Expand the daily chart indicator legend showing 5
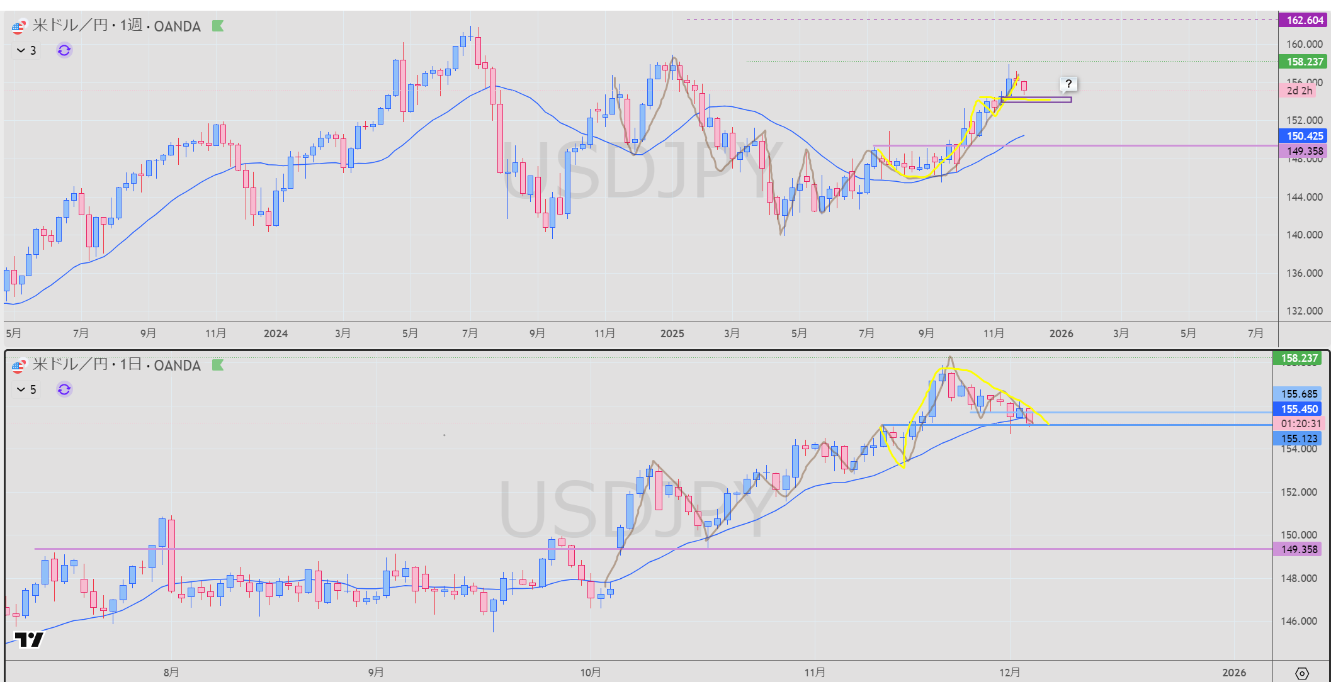This screenshot has width=1331, height=682. point(27,389)
